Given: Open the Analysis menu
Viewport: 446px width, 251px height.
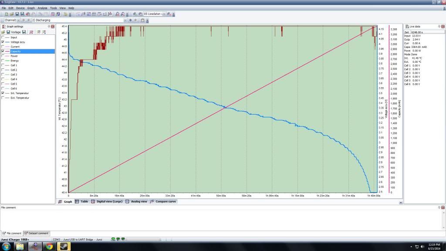Looking at the screenshot, I should [x=42, y=8].
